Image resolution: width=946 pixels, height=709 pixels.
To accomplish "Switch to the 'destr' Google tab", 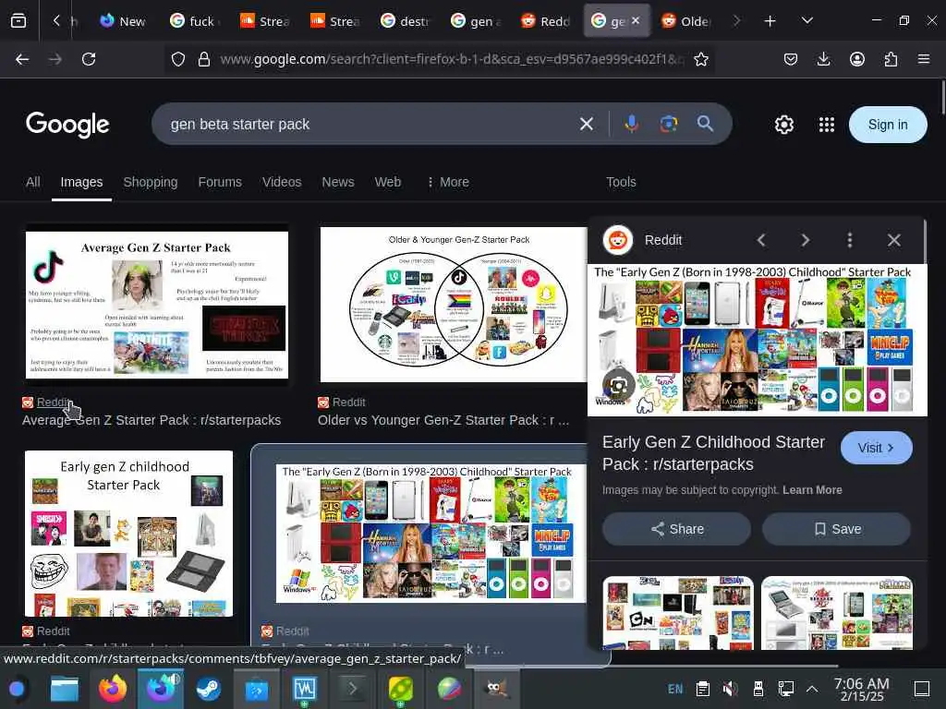I will tap(406, 21).
